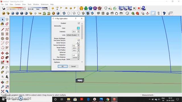
Task: Tick the Spherical checkbox
Action: tap(78, 52)
